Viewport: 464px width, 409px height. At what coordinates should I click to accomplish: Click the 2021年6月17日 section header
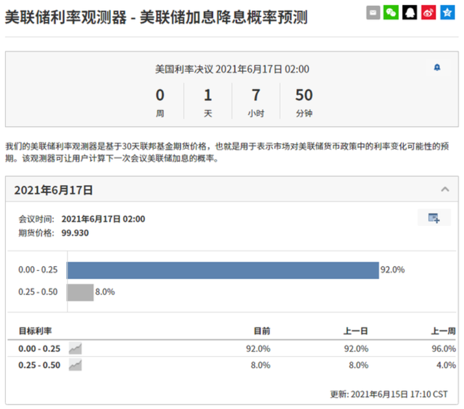[231, 190]
